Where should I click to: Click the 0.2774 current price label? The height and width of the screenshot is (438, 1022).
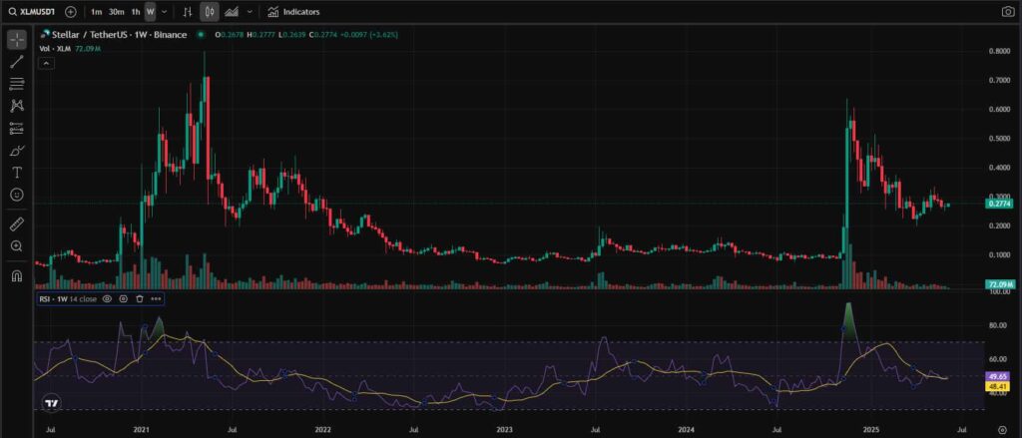coord(998,204)
